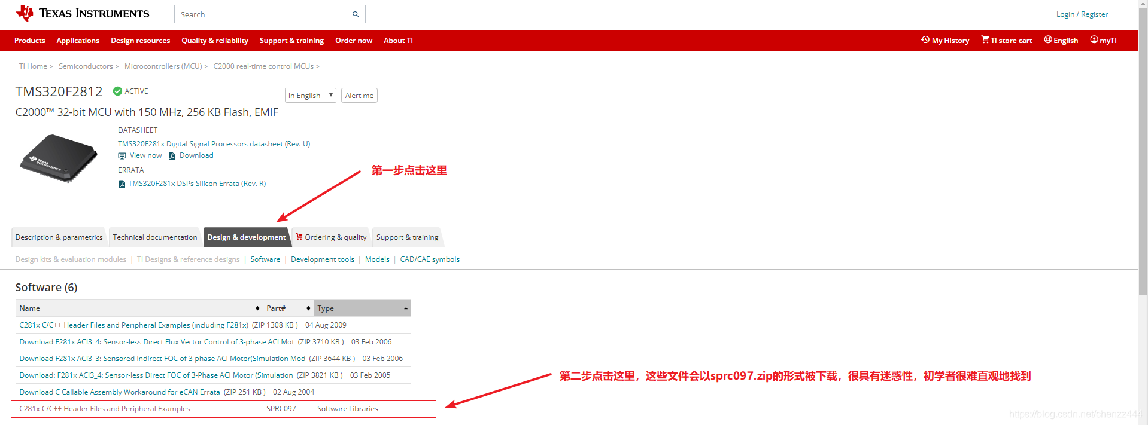This screenshot has height=425, width=1148.
Task: Open C281x Header Files (including F281x) link
Action: [134, 325]
